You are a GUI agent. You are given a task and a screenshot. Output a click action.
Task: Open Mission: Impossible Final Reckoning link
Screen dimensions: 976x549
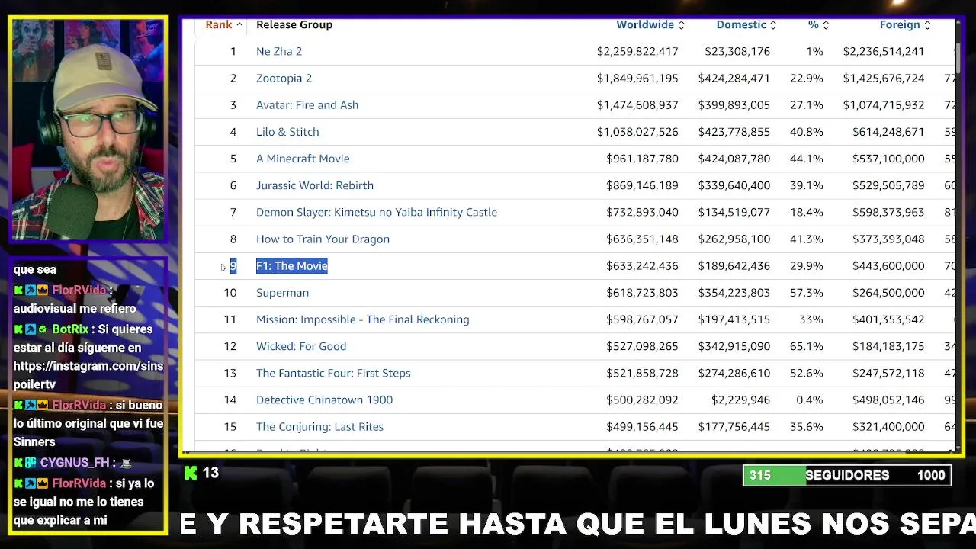pos(363,319)
